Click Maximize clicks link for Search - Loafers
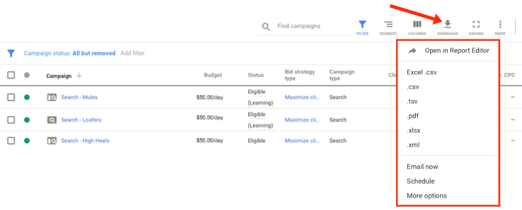Viewport: 522px width, 210px height. point(302,120)
